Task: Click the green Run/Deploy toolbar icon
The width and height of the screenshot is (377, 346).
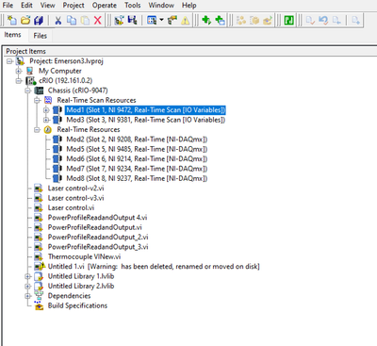Action: (288, 21)
